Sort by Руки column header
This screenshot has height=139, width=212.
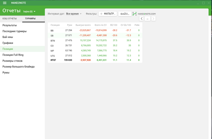69,25
